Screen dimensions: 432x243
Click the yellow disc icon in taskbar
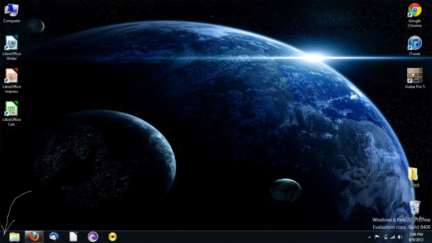point(112,237)
